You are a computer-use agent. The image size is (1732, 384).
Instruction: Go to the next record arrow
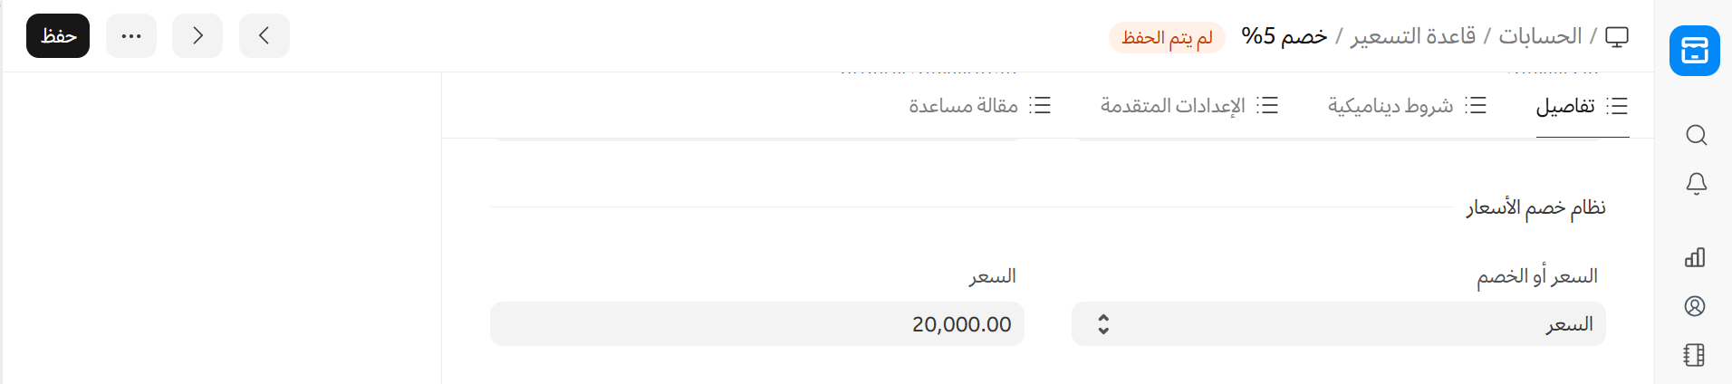click(x=197, y=36)
